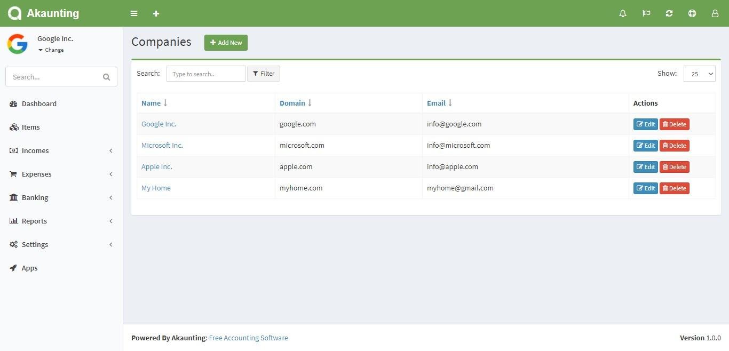The image size is (729, 351).
Task: Click the Type to search input field
Action: 205,74
